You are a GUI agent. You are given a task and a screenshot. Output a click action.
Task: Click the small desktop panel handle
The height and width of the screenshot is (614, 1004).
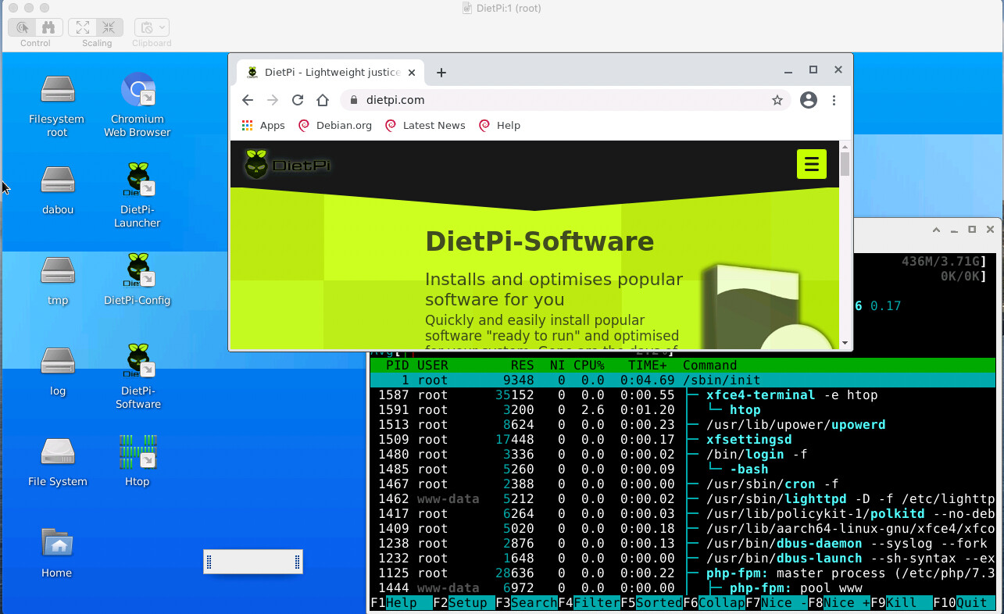(253, 562)
